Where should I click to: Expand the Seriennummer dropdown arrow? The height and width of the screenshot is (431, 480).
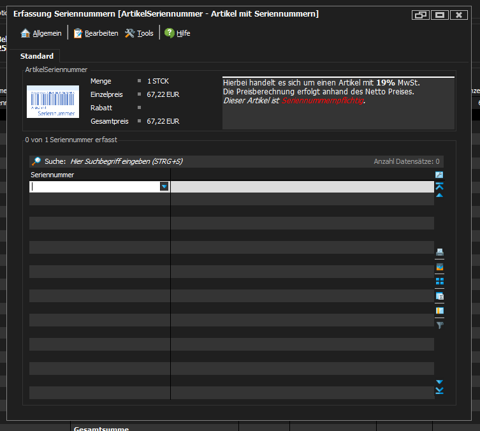[164, 187]
